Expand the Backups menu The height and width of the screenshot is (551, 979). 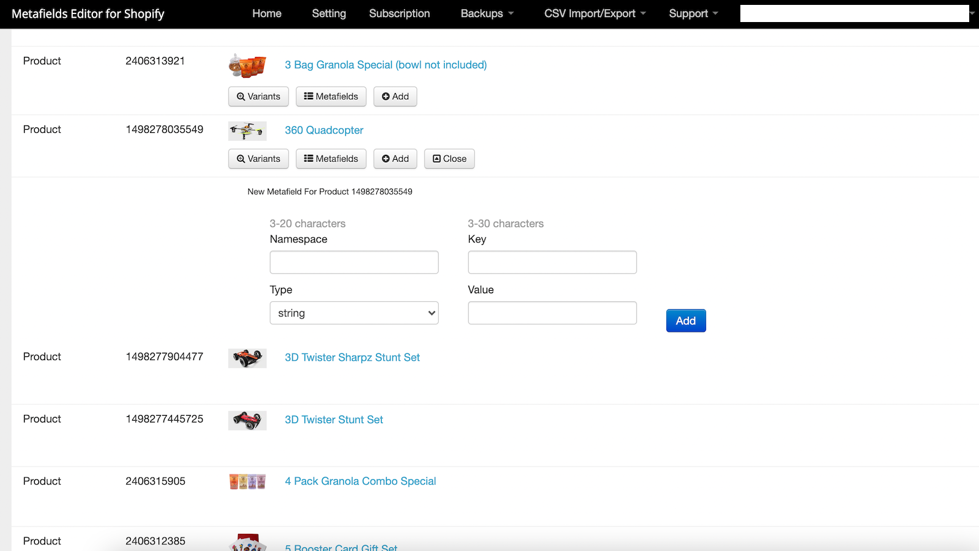point(486,13)
